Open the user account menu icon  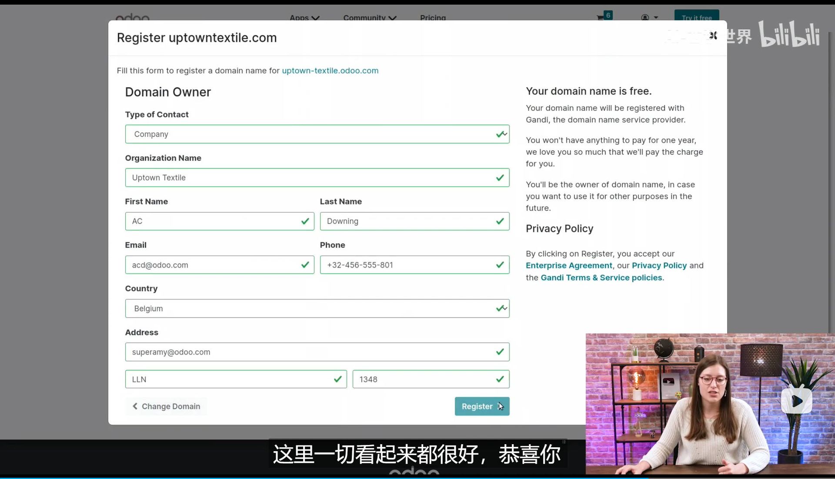tap(649, 17)
